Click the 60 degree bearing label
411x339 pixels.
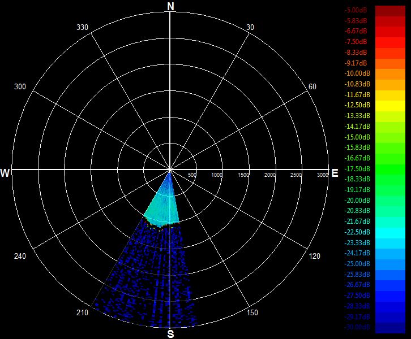[312, 86]
